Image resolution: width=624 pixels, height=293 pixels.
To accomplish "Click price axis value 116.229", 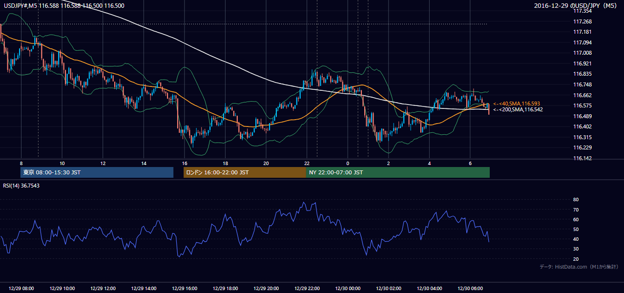I will coord(582,147).
